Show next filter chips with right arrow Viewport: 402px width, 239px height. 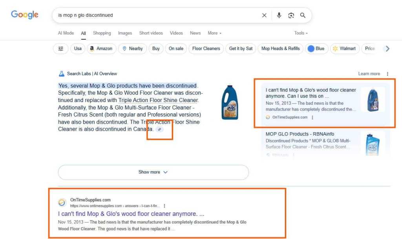click(387, 49)
